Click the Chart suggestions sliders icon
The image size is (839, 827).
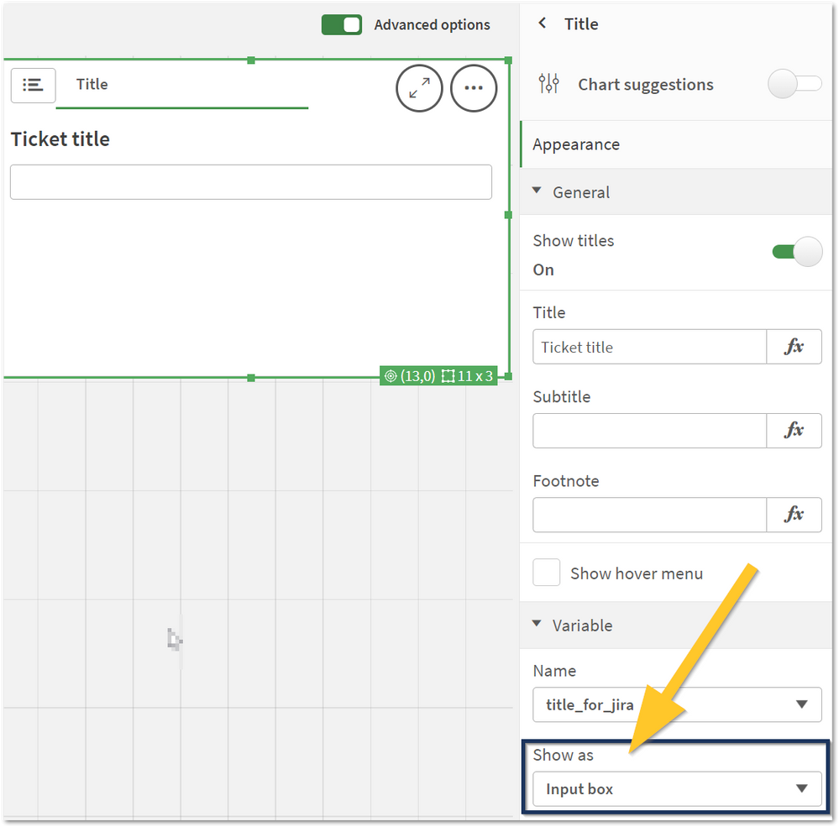coord(549,84)
